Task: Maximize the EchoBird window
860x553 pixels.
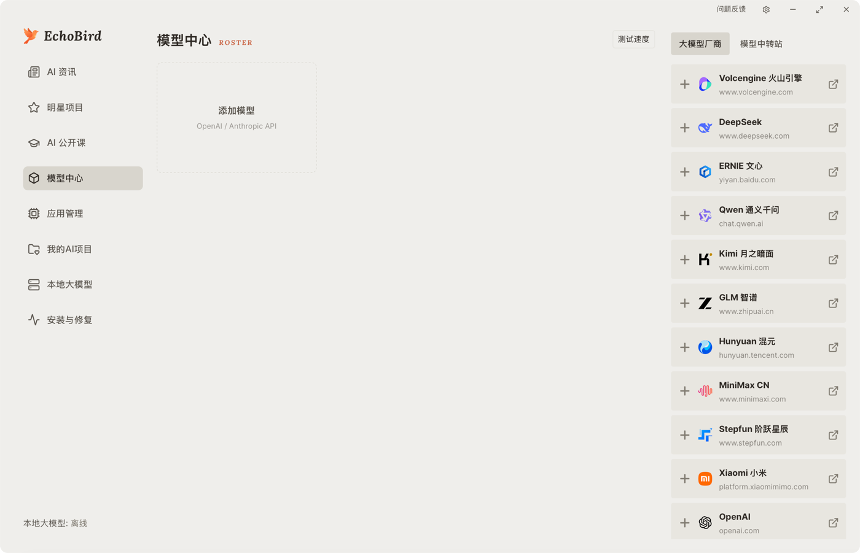Action: coord(819,10)
